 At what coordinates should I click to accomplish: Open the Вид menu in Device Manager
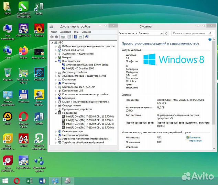[x=76, y=32]
